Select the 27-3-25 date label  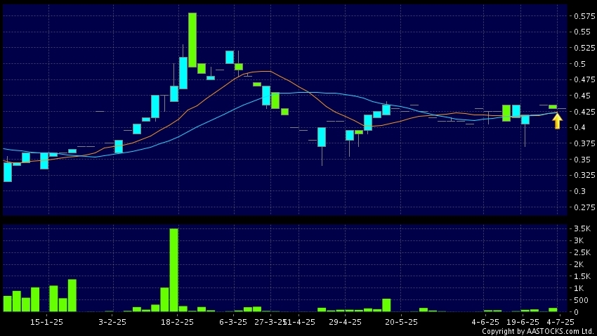270,322
